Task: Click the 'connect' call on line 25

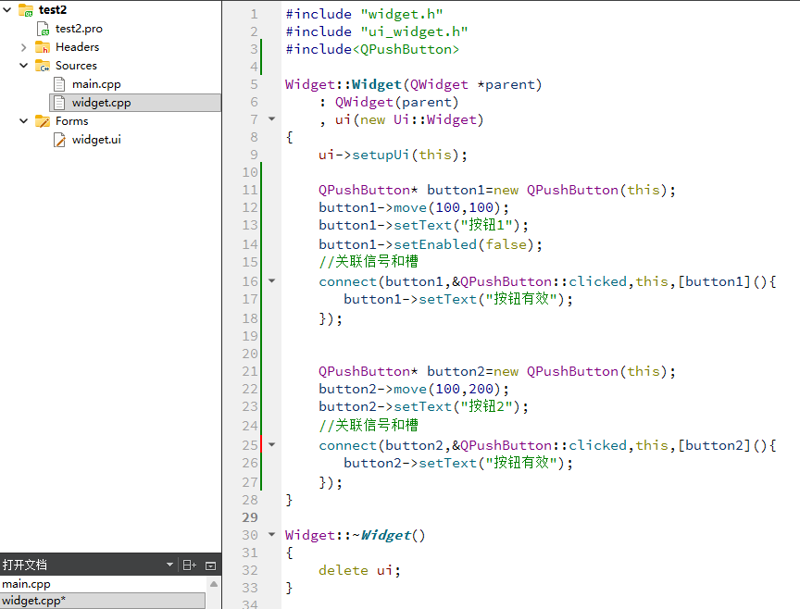Action: point(347,445)
